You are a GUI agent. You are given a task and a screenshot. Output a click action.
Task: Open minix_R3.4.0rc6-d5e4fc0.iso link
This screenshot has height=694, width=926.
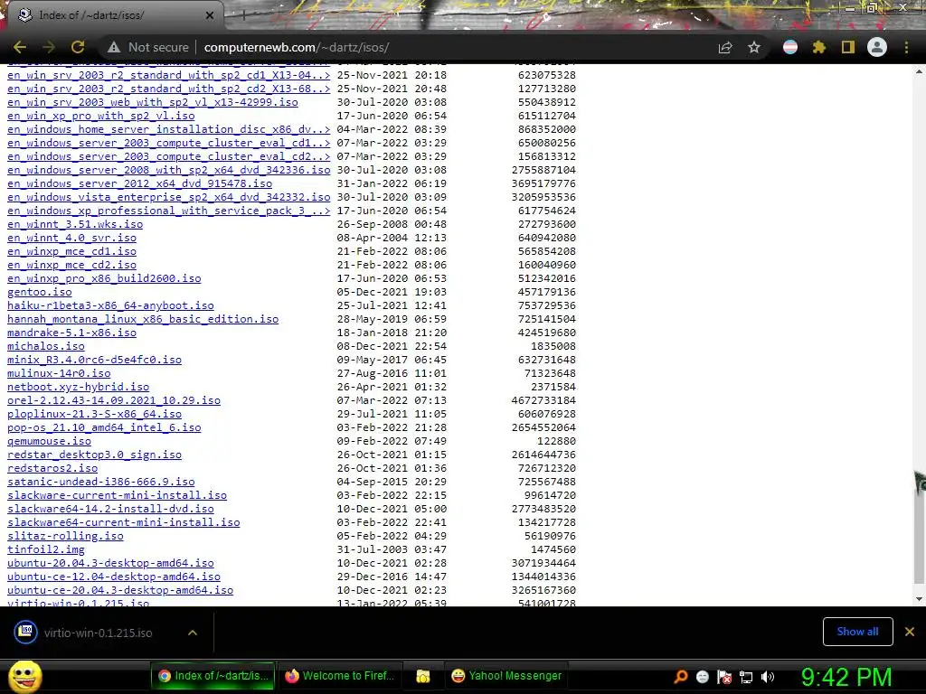[x=94, y=360]
